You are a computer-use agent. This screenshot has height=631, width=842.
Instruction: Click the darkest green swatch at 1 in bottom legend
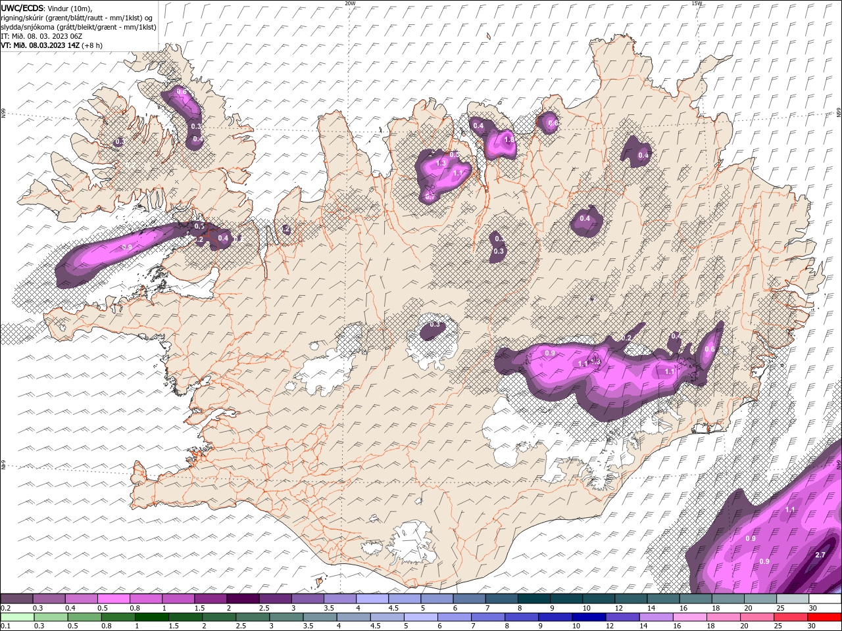(152, 617)
